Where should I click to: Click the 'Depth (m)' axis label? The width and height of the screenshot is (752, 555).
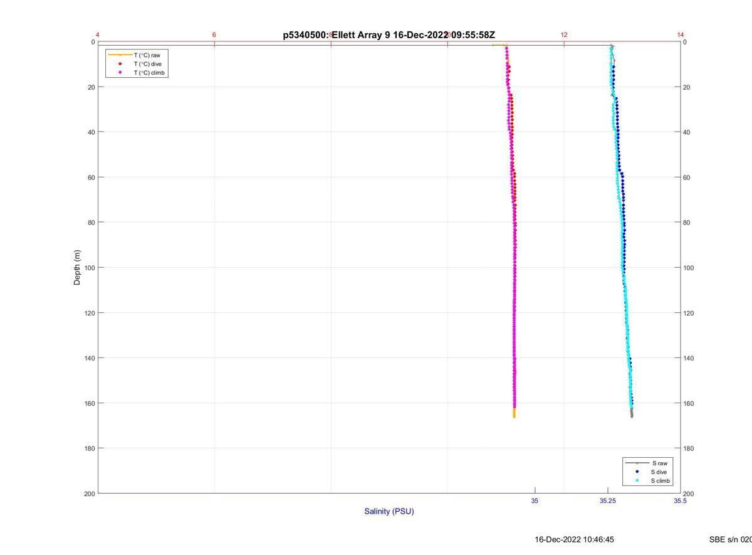point(77,267)
